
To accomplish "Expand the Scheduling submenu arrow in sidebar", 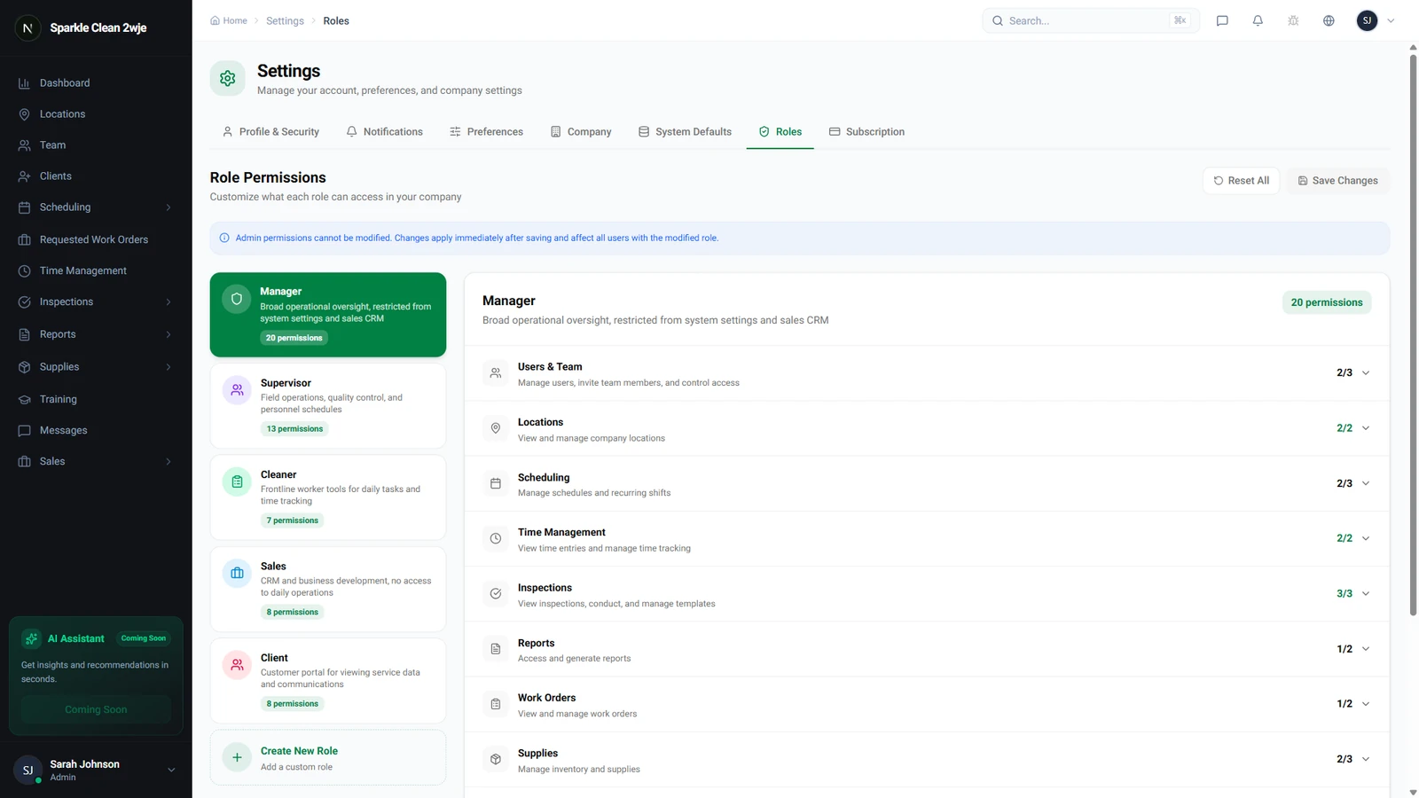I will (x=169, y=207).
